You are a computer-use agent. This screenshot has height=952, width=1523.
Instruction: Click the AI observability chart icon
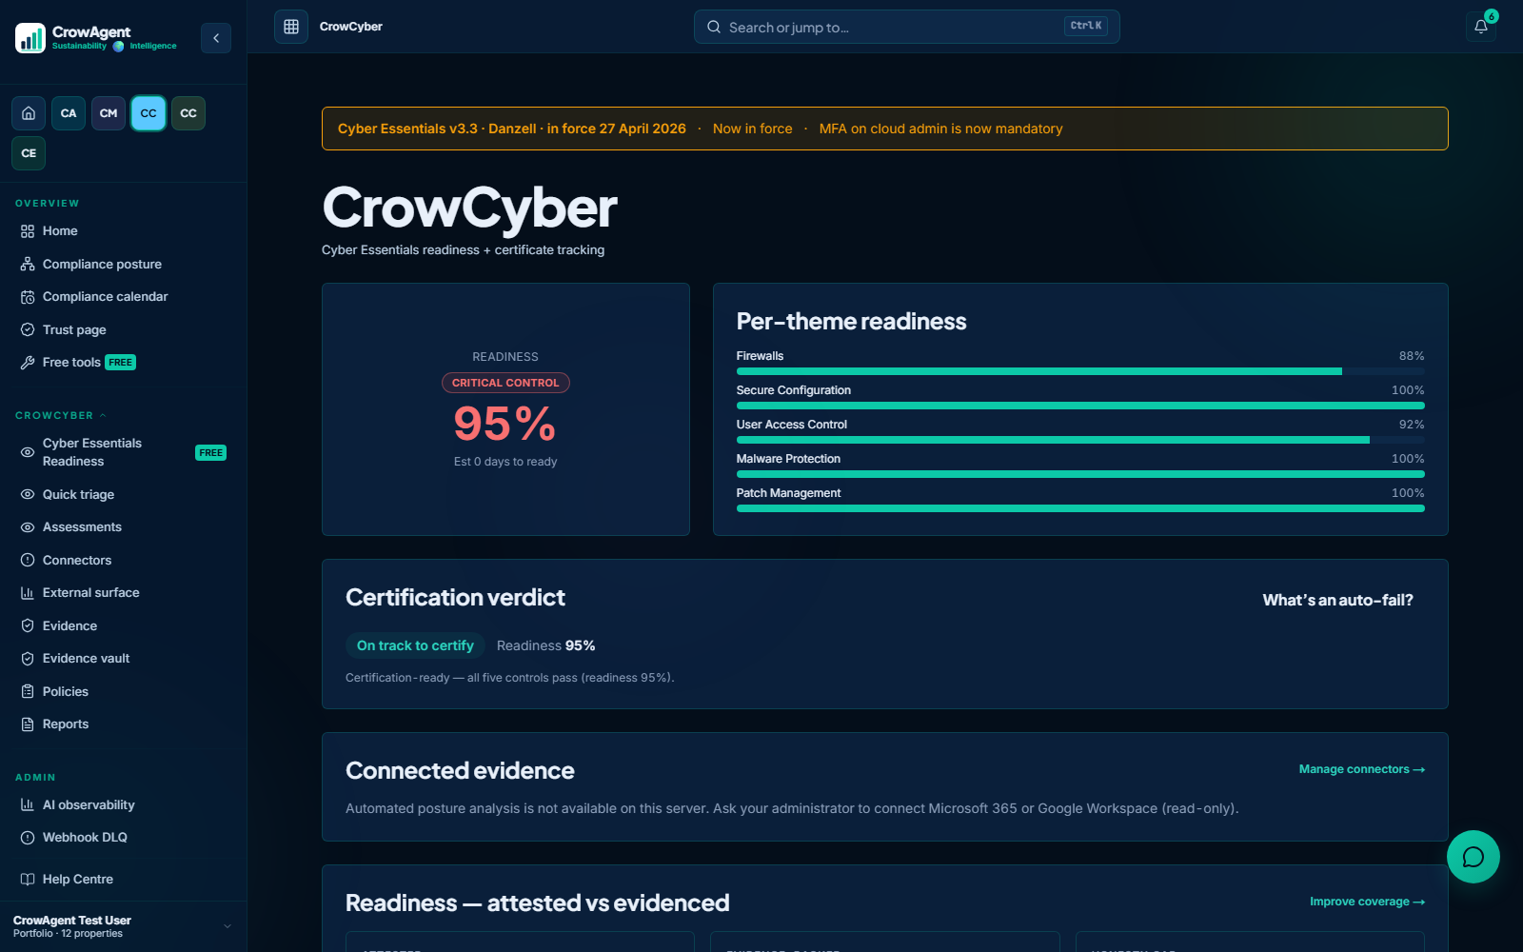[x=28, y=804]
